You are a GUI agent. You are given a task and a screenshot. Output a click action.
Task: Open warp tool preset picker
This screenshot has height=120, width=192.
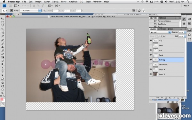pos(5,11)
